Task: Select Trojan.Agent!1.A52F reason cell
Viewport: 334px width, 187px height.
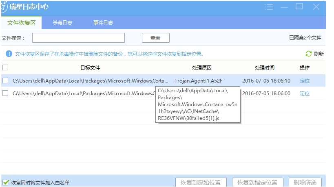Action: [x=198, y=81]
